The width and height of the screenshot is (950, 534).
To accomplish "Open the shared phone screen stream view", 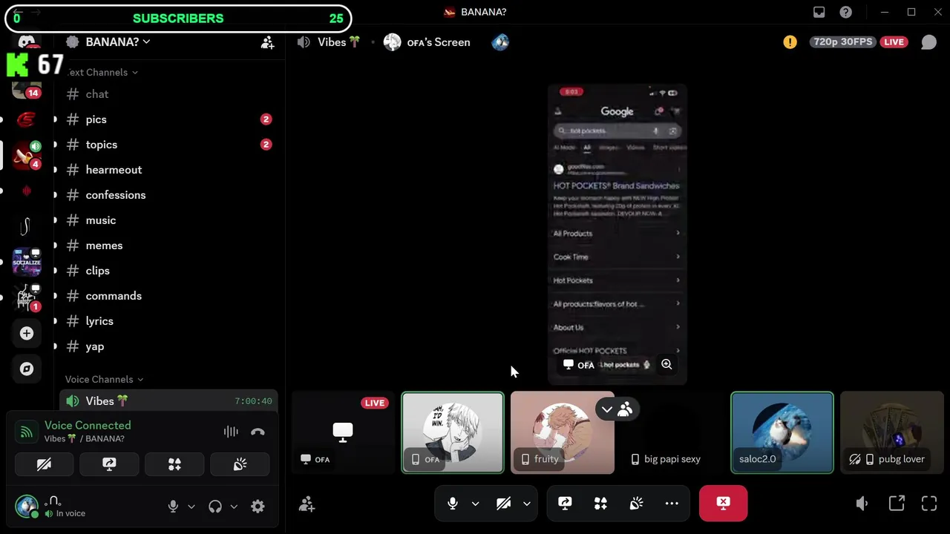I will click(617, 234).
